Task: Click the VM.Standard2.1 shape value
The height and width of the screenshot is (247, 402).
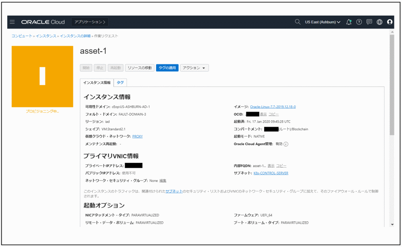Action: (114, 129)
